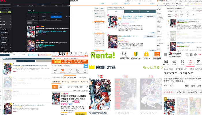Open the Renta! 1位 失格紋の最強賢者 cover

point(100,94)
